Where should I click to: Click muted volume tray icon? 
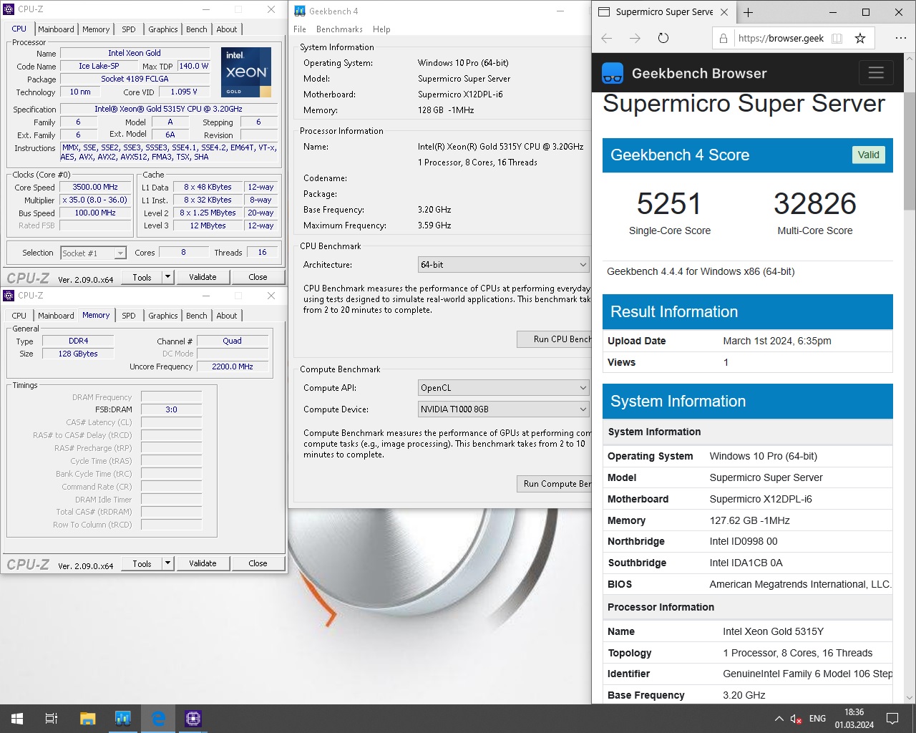(x=796, y=719)
